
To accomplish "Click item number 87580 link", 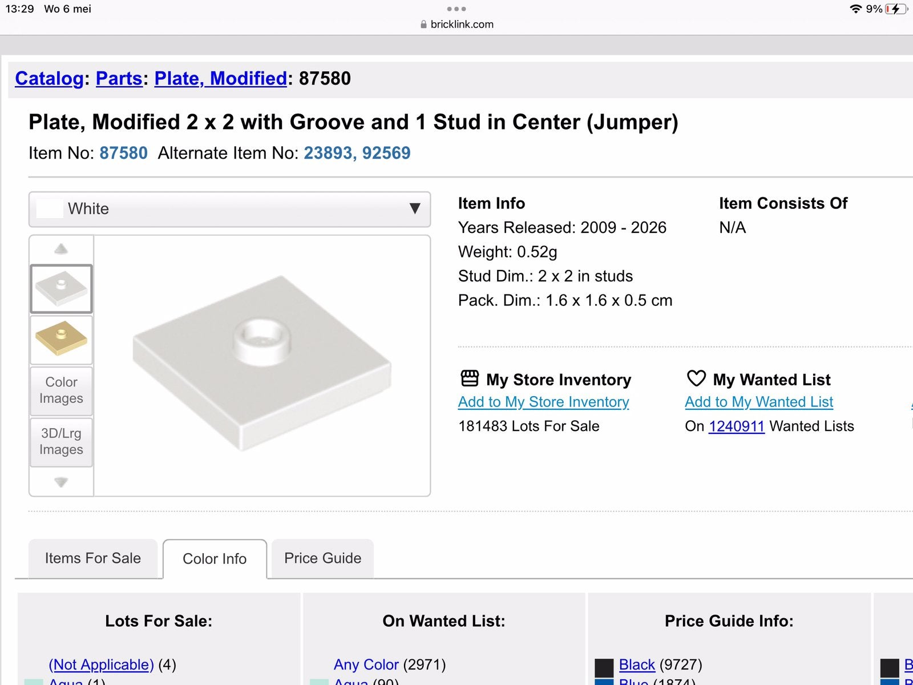I will 123,153.
